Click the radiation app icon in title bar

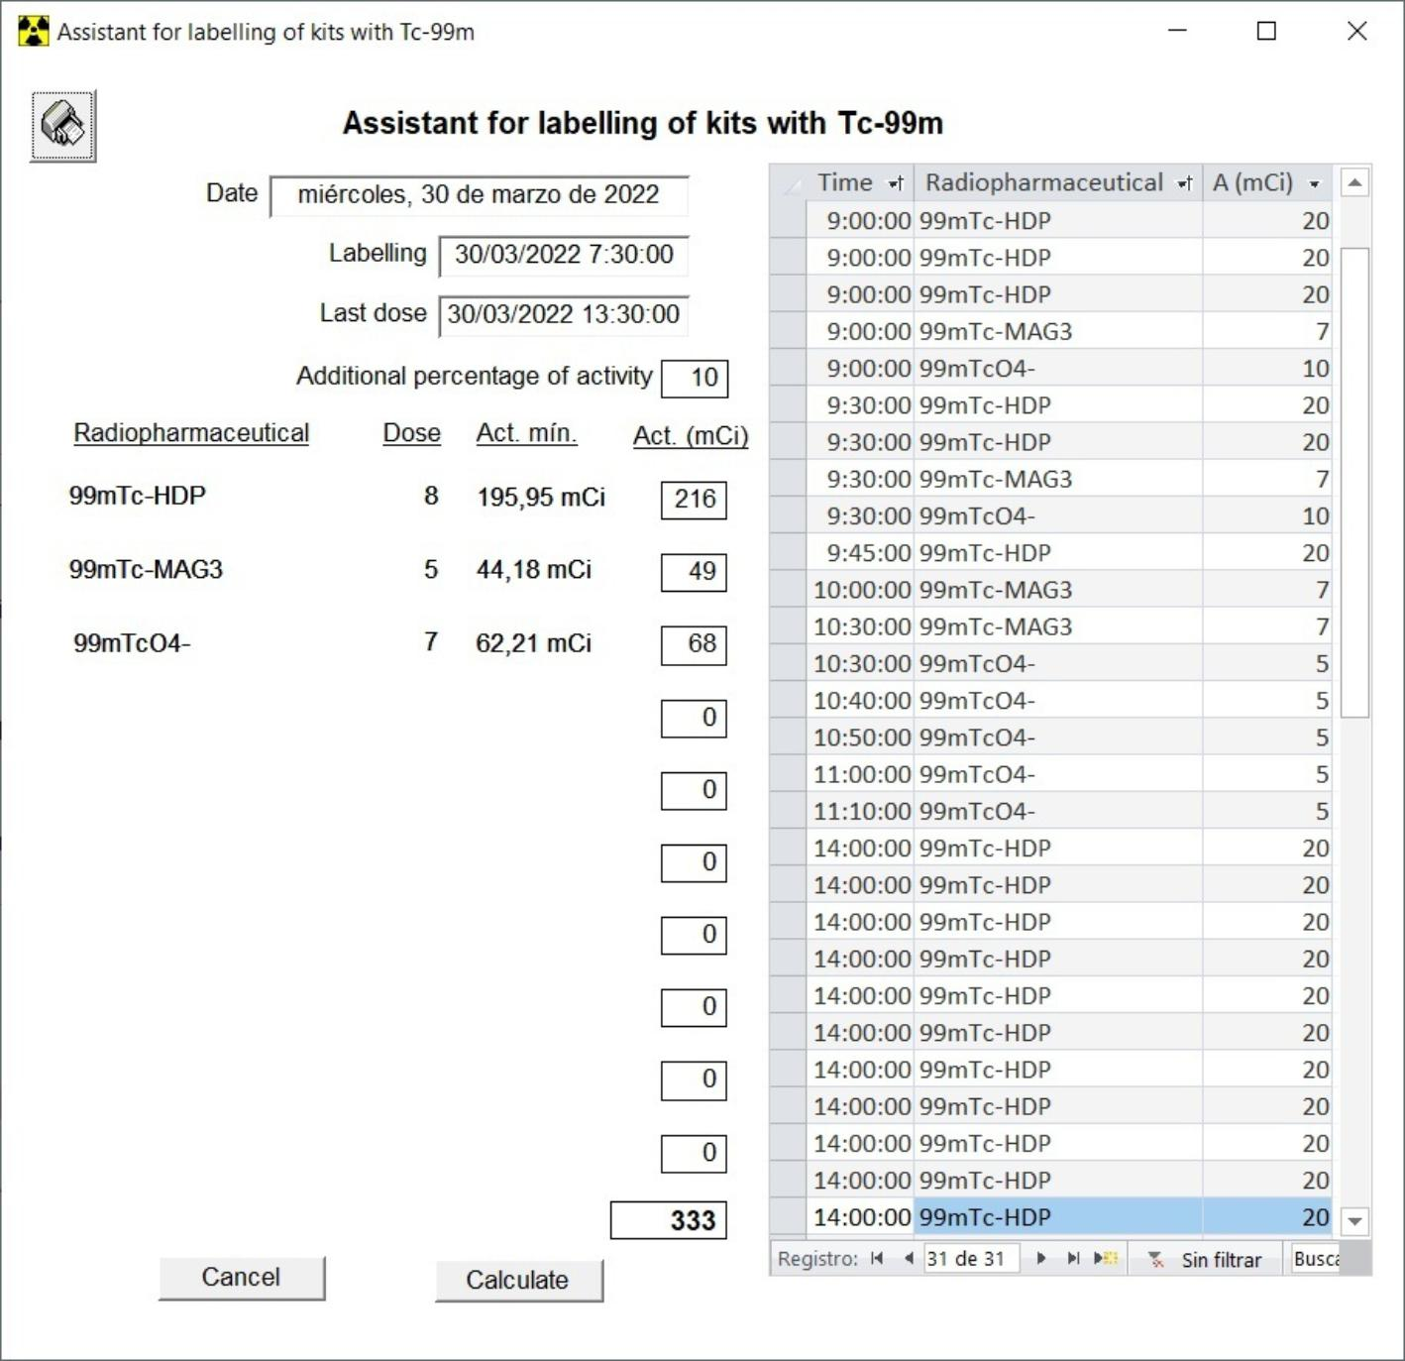pos(33,32)
